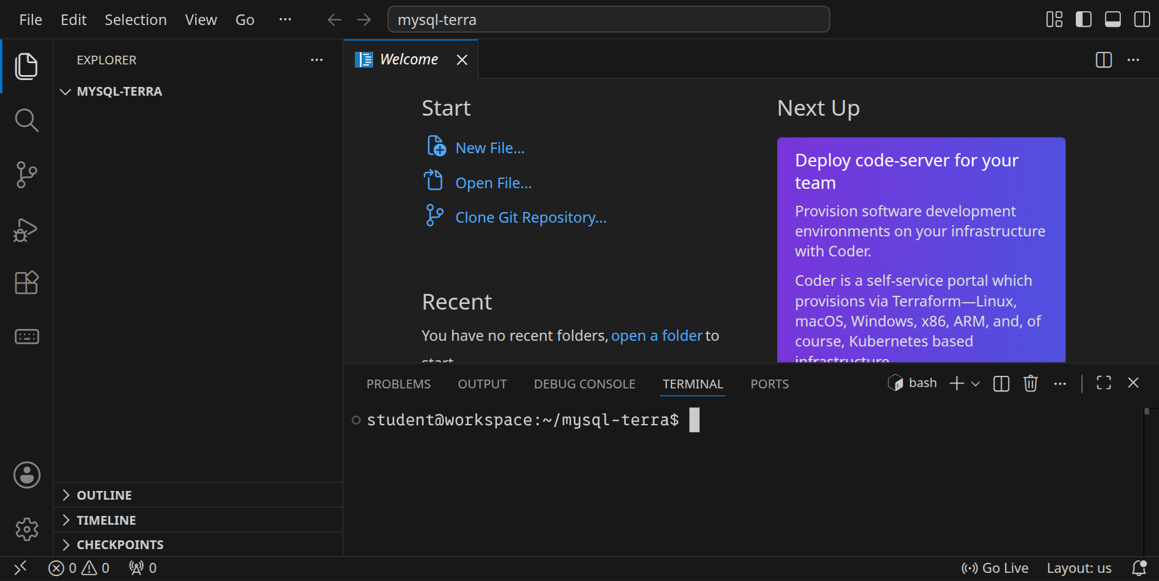Open the Run and Debug view

[x=26, y=230]
